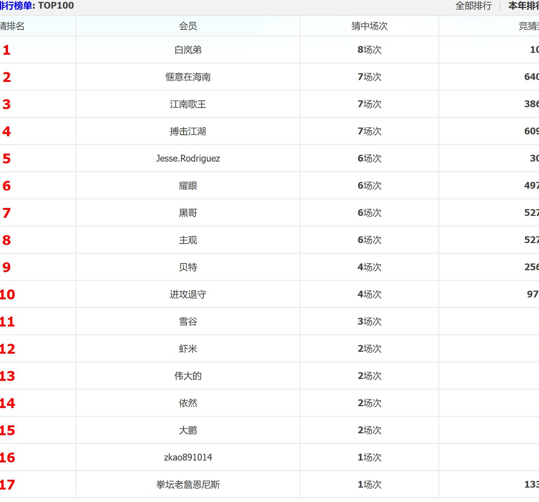This screenshot has height=502, width=539.
Task: Open member 黑哥's profile
Action: (x=188, y=213)
